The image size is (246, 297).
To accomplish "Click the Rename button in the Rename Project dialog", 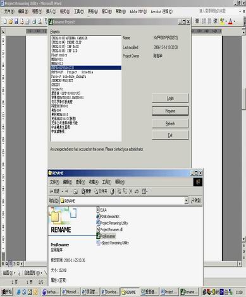I will [170, 111].
